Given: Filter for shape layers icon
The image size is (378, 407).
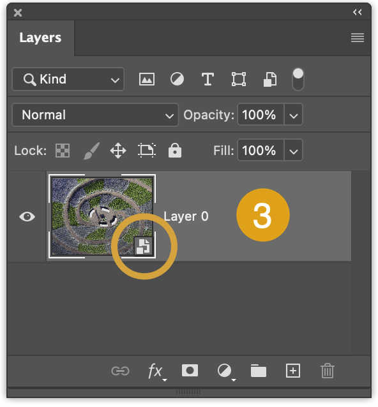Looking at the screenshot, I should pyautogui.click(x=239, y=79).
